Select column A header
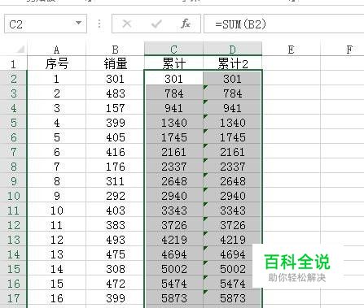 (x=56, y=50)
